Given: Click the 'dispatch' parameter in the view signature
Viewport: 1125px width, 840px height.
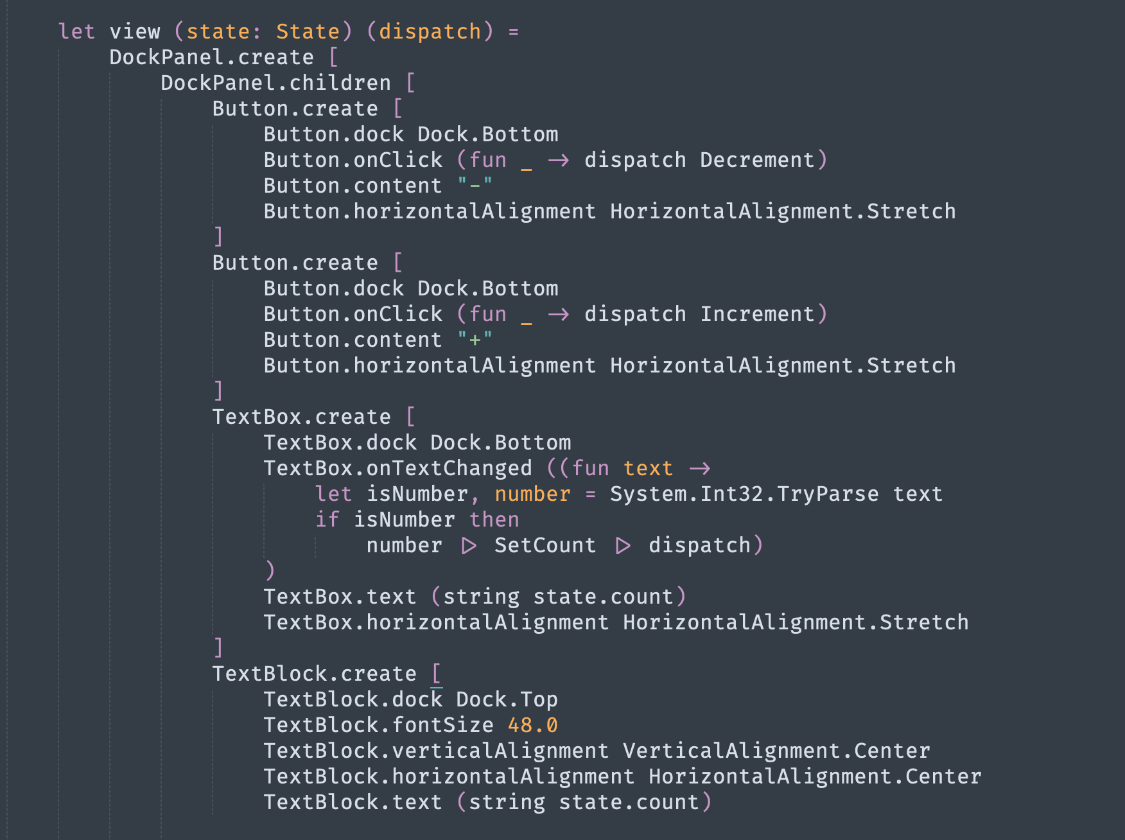Looking at the screenshot, I should pos(430,31).
